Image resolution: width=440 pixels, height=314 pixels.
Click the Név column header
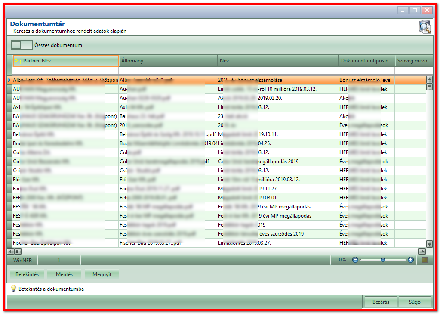click(278, 61)
